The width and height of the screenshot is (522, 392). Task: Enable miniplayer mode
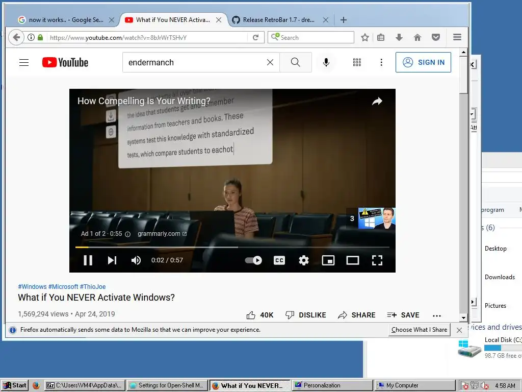coord(328,260)
